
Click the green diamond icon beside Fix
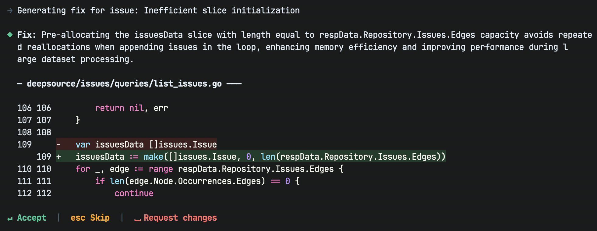pyautogui.click(x=10, y=35)
